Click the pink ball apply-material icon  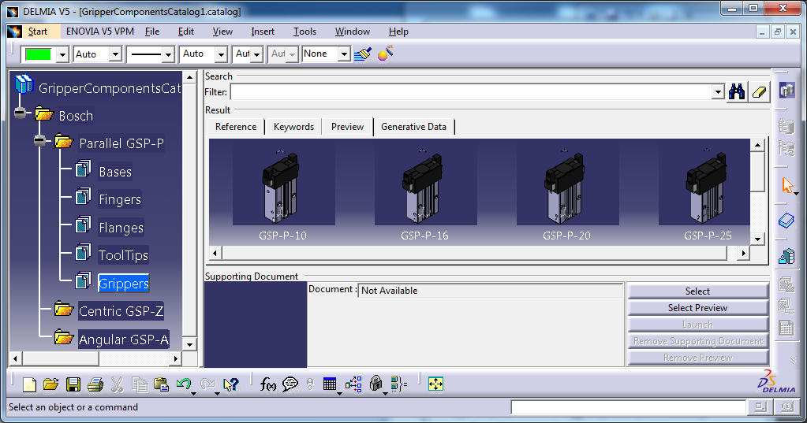pyautogui.click(x=386, y=54)
